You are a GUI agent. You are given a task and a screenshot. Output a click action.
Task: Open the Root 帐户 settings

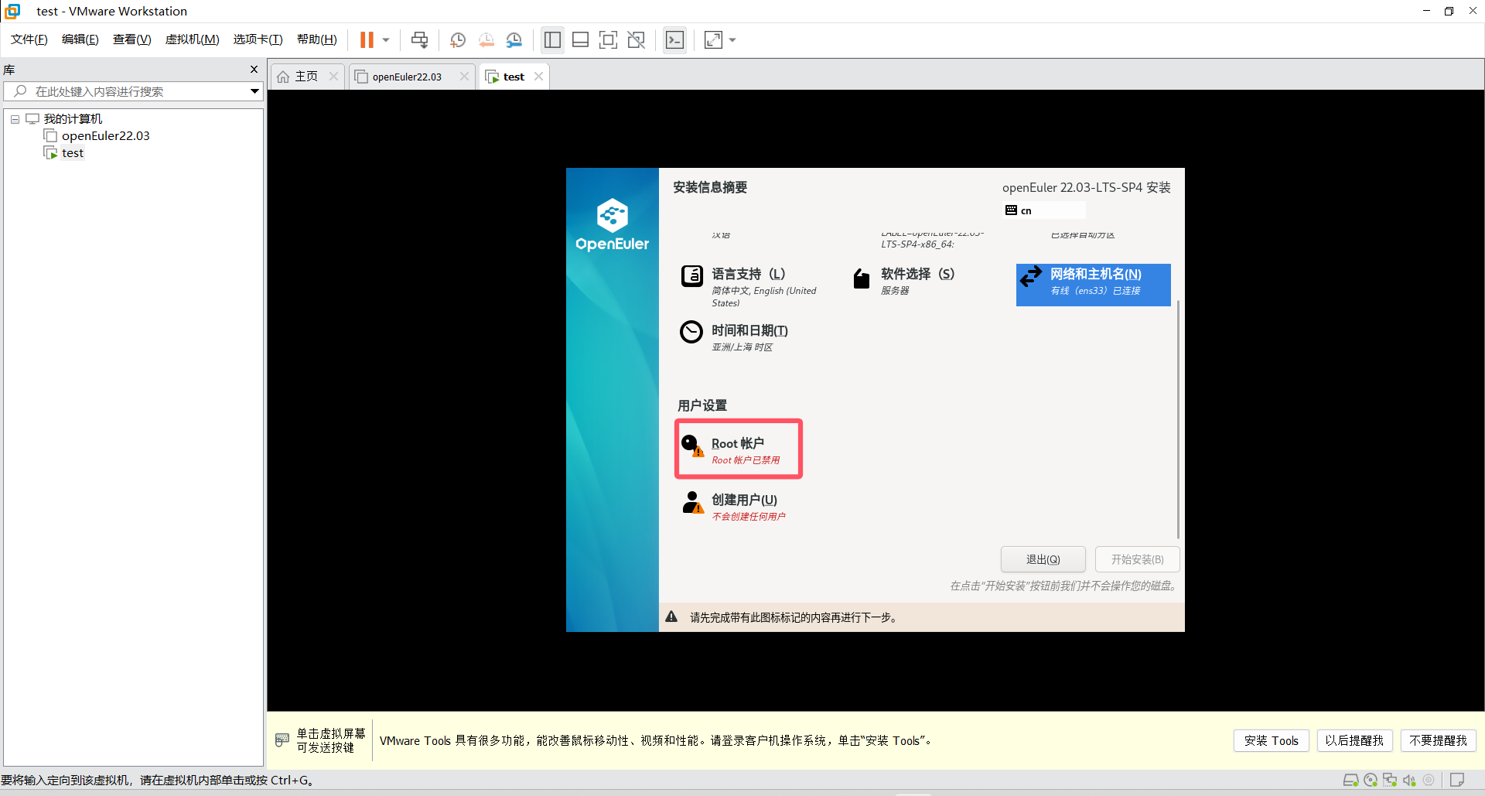[739, 449]
